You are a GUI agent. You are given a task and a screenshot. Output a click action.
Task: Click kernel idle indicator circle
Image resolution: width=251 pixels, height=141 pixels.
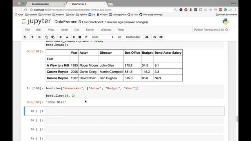(x=227, y=30)
